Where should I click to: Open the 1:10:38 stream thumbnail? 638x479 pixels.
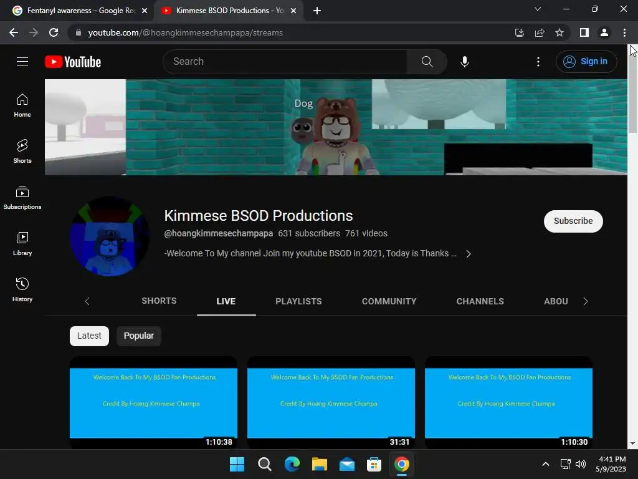(153, 402)
